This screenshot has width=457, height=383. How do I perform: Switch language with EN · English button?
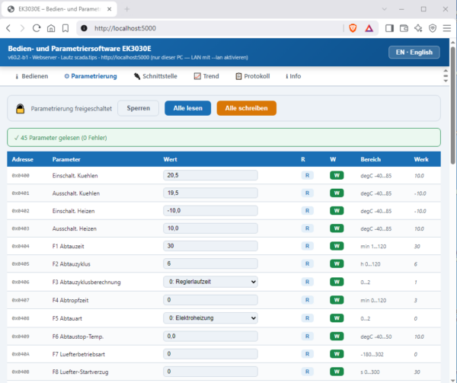pos(414,53)
